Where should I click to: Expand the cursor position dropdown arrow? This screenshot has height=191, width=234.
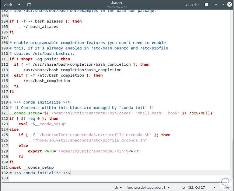214,188
